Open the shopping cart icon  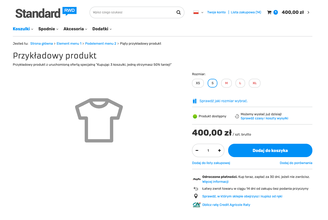pos(269,12)
